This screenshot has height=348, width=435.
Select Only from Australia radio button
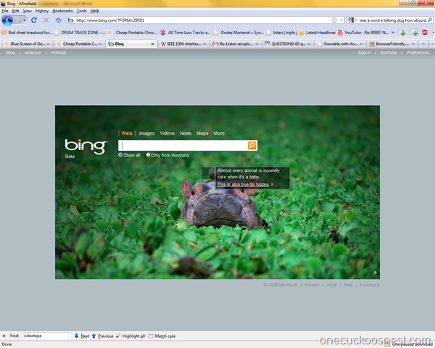pos(148,155)
